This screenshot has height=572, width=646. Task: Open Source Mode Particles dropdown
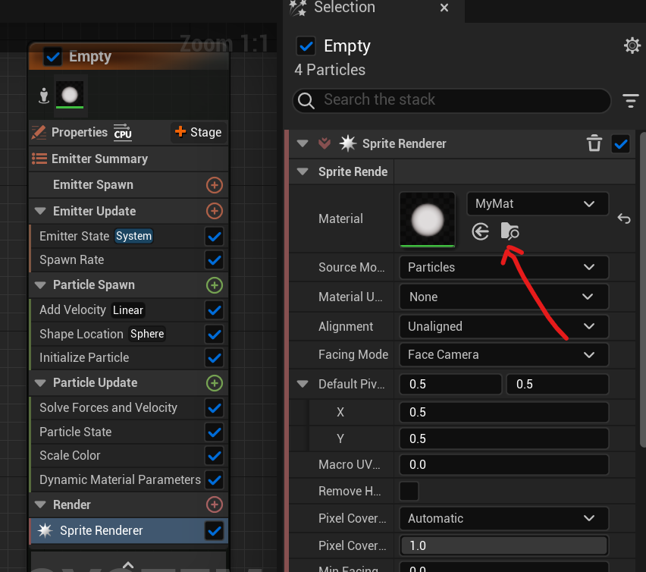pos(504,267)
